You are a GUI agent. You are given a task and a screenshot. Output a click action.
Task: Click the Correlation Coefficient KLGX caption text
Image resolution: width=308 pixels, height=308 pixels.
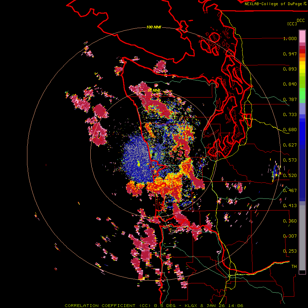coord(154,306)
